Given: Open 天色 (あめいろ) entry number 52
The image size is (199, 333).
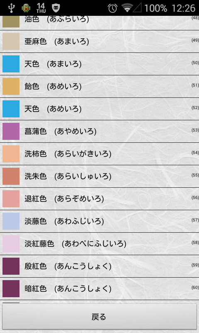Looking at the screenshot, I should (99, 109).
